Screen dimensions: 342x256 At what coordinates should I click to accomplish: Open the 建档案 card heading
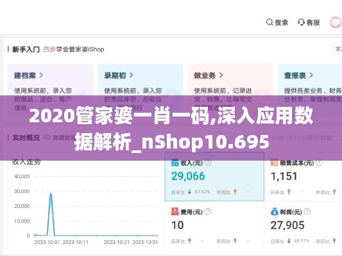pos(25,76)
